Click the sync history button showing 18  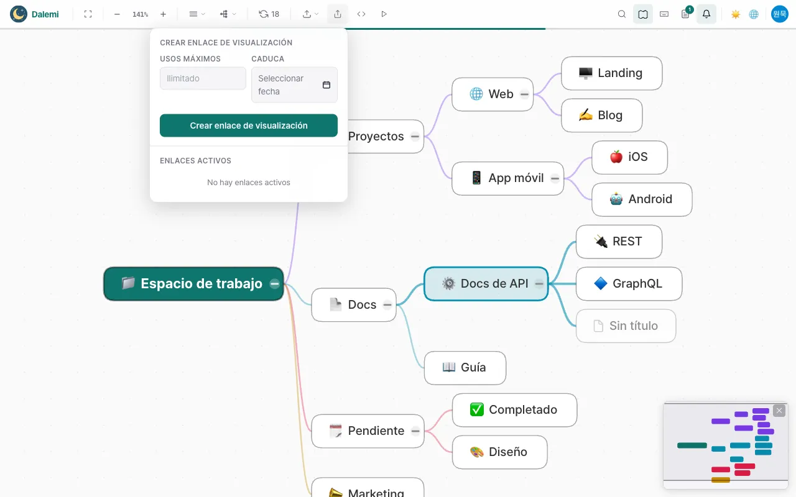(x=269, y=14)
